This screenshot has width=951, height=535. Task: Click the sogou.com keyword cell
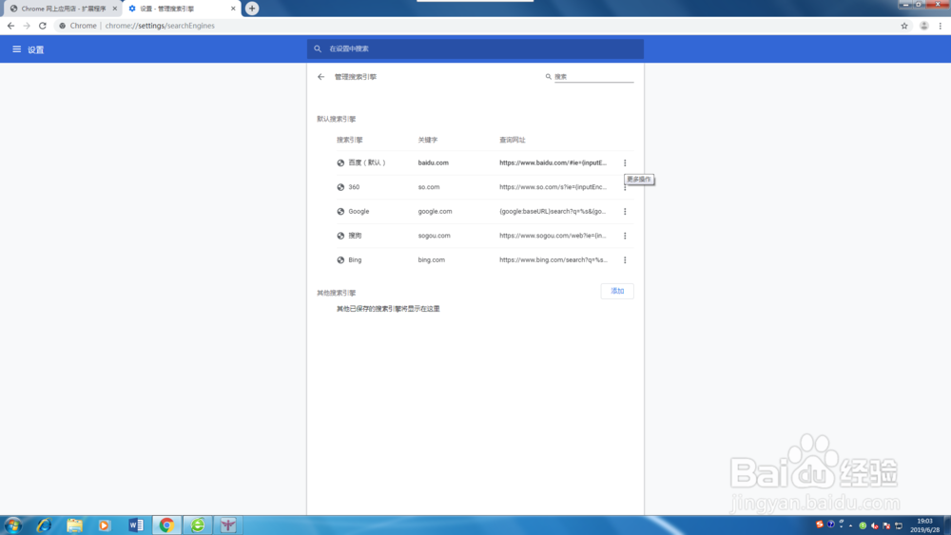pyautogui.click(x=434, y=236)
